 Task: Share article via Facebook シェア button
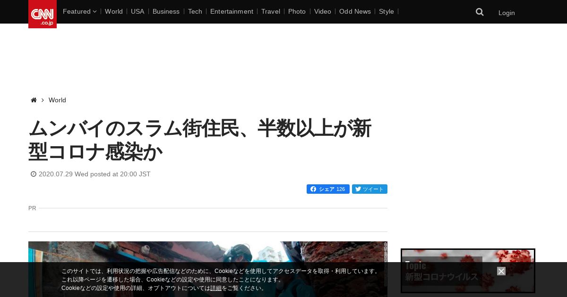tap(328, 189)
